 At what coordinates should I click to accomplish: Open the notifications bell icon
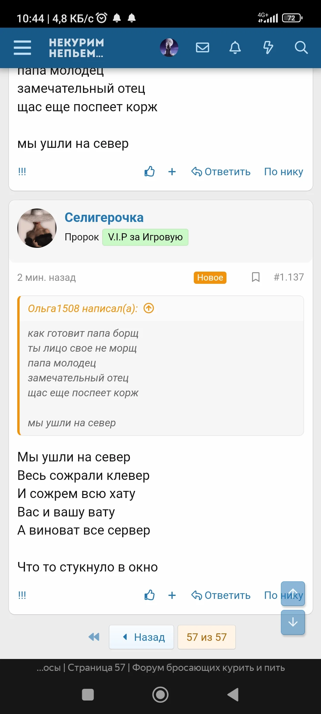(235, 48)
